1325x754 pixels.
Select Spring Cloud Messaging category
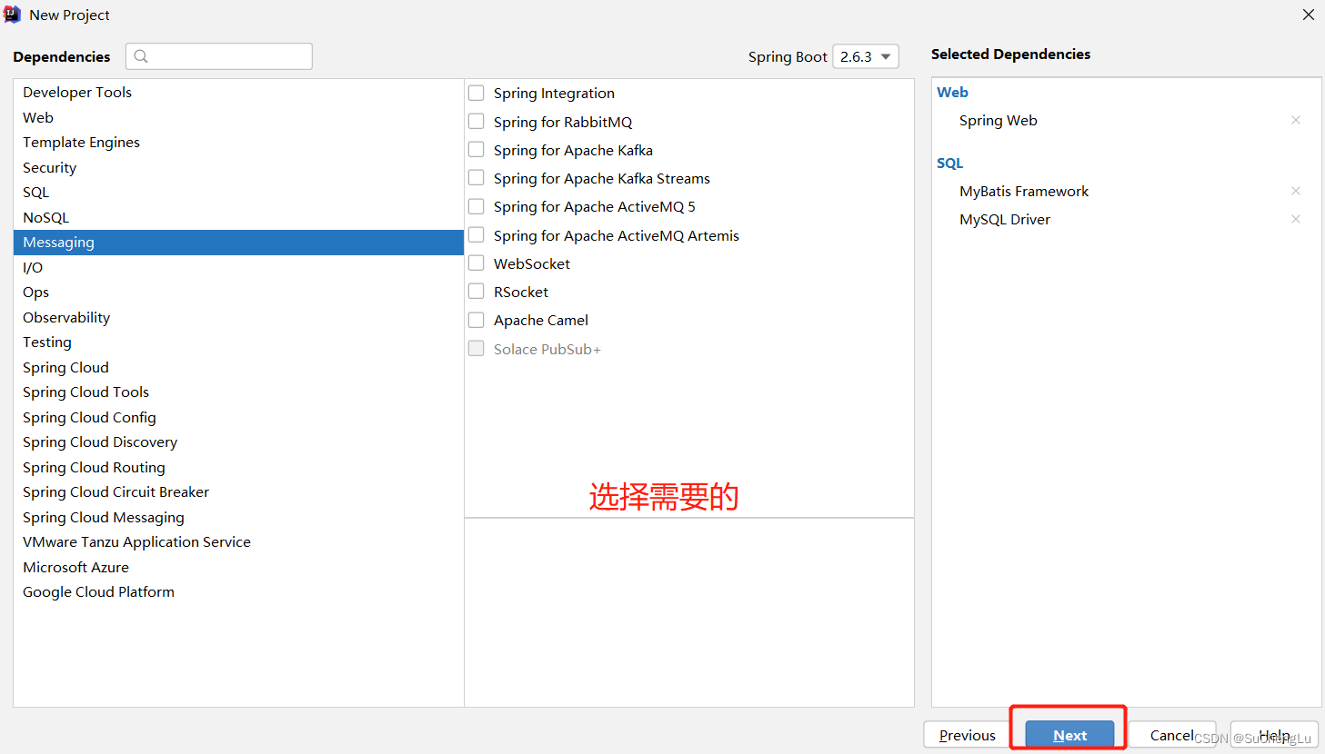click(238, 517)
